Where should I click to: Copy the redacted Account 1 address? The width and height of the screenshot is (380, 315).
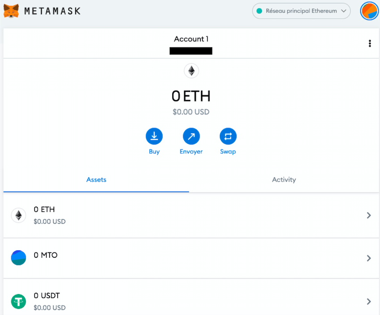pos(191,51)
